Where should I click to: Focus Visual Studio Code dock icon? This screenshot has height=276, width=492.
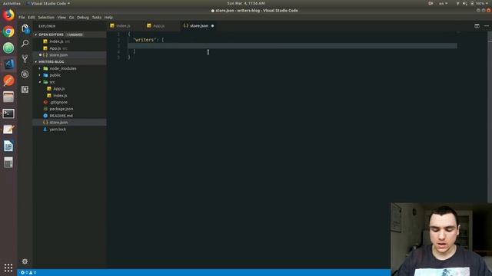(x=8, y=64)
